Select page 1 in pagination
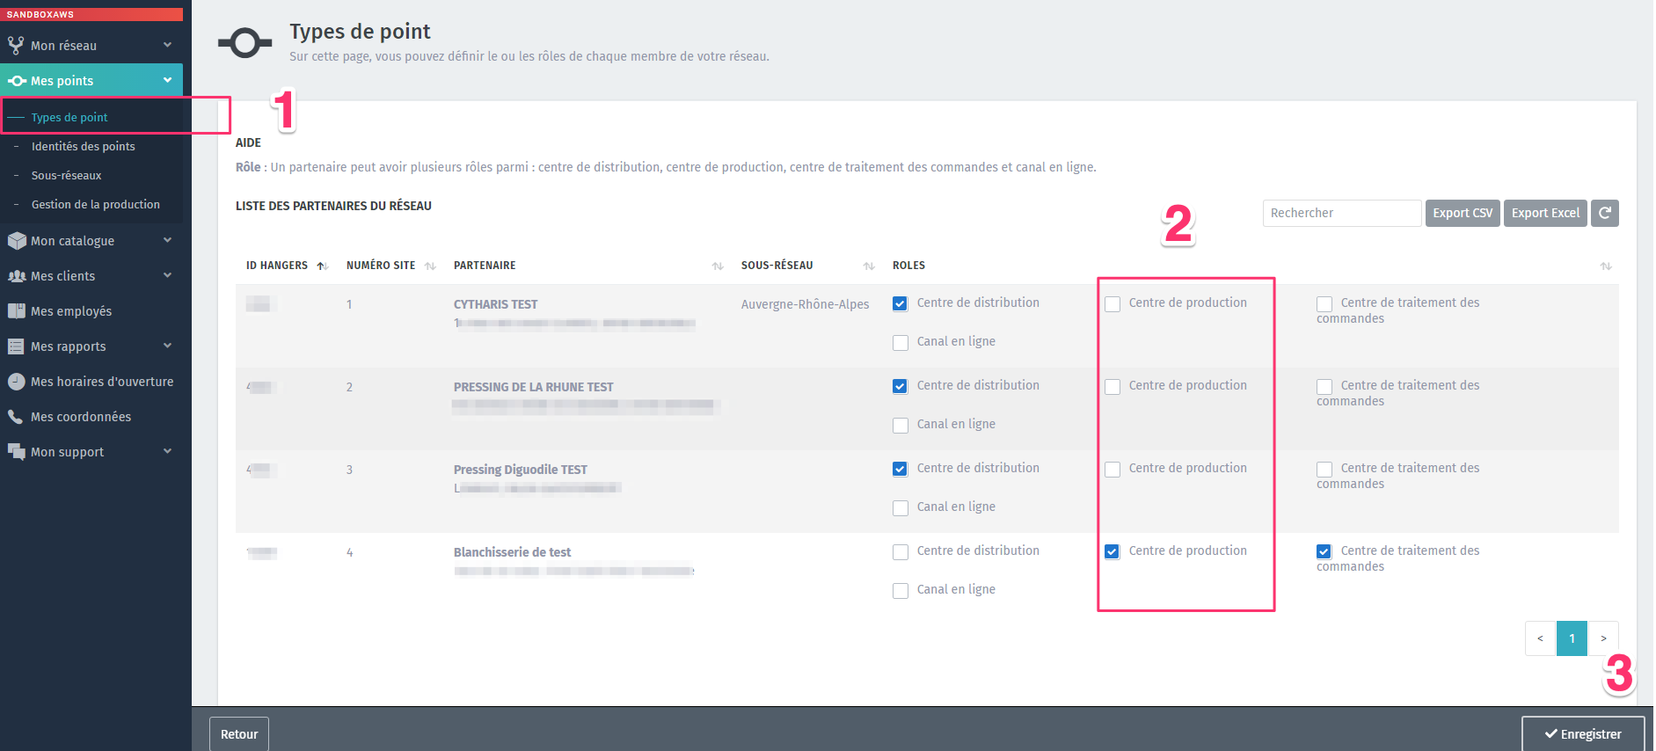The height and width of the screenshot is (751, 1656). 1572,638
